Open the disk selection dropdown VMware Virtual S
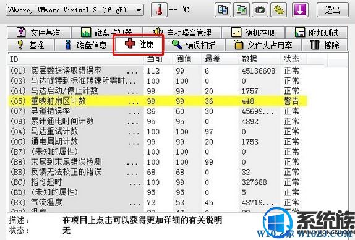 (x=74, y=10)
